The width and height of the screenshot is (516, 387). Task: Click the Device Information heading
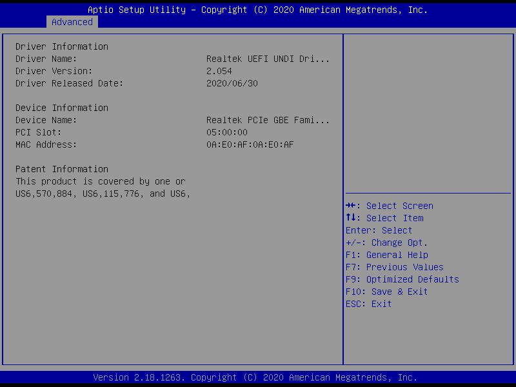click(x=62, y=108)
